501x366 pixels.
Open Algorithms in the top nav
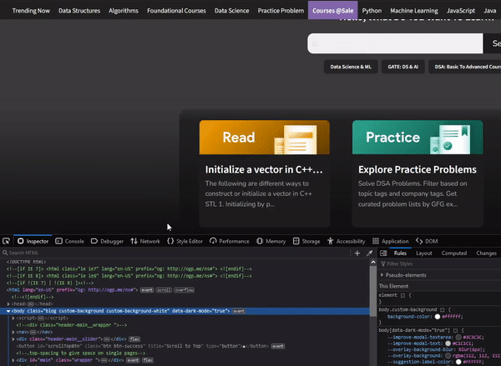coord(124,11)
